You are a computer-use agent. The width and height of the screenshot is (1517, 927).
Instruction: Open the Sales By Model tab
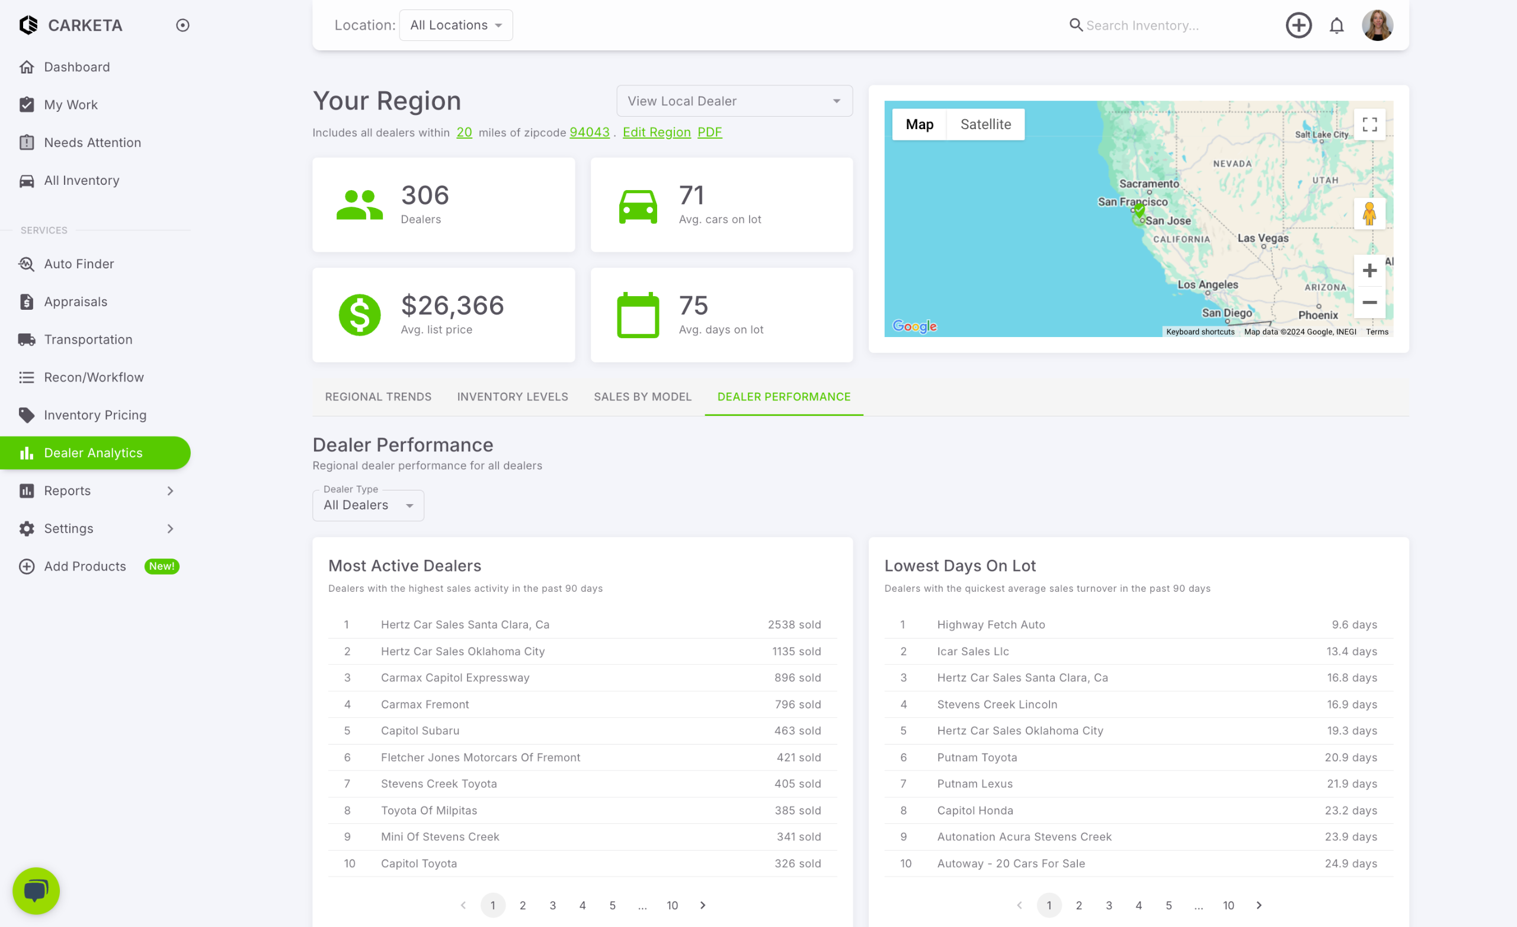click(642, 396)
